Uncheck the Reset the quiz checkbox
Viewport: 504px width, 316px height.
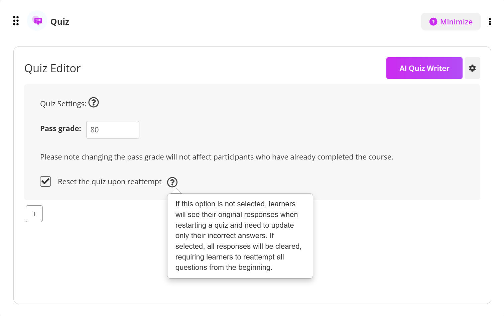(45, 182)
